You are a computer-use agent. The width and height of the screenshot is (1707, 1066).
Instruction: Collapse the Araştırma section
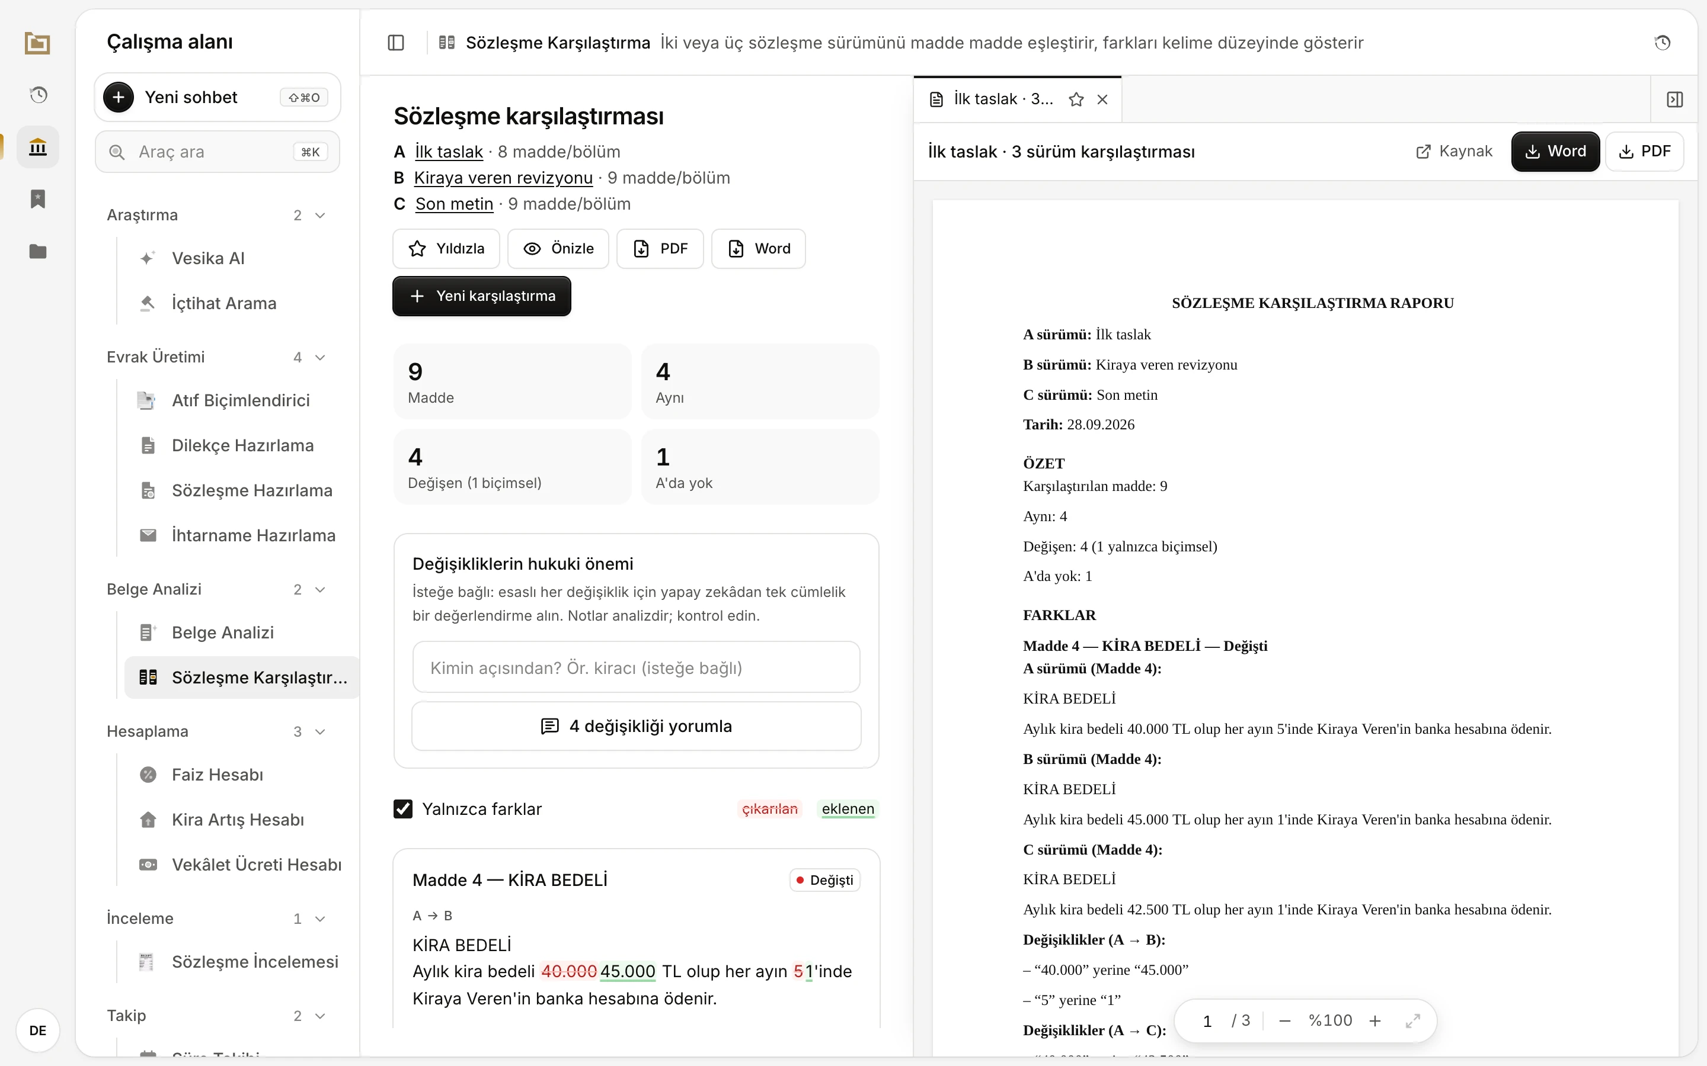(x=320, y=215)
